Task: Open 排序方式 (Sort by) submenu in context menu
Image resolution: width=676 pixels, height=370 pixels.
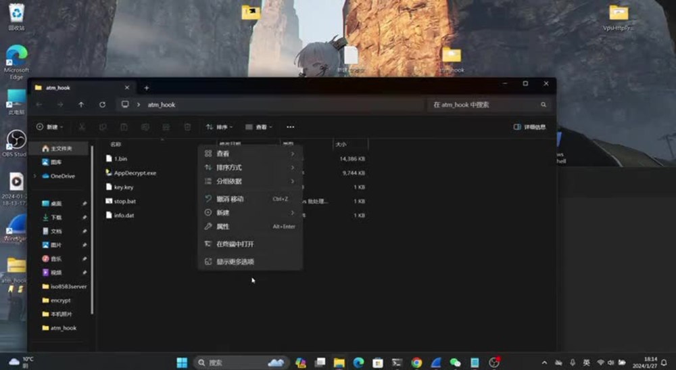Action: tap(250, 167)
